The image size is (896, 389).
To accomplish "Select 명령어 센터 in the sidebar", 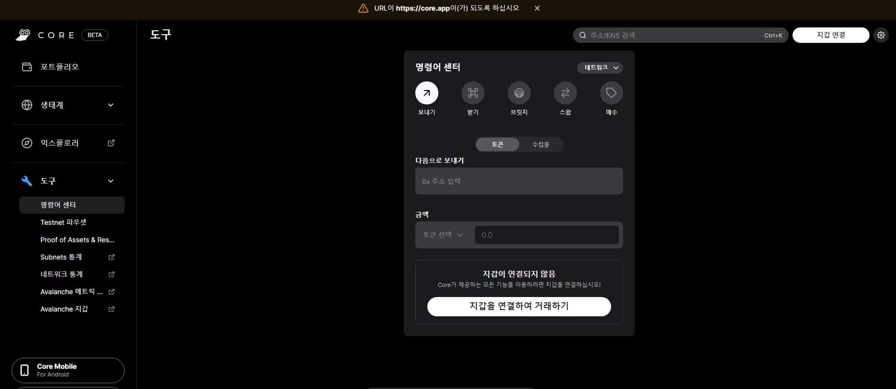I will point(72,205).
